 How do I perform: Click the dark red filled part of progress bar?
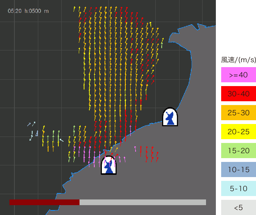[44, 202]
